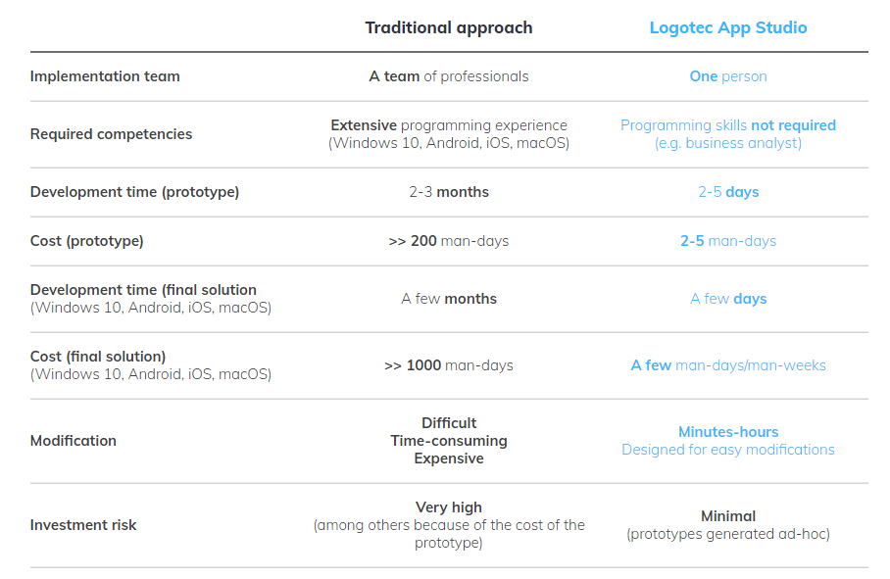Click the A few days cell
This screenshot has width=890, height=579.
click(x=727, y=298)
